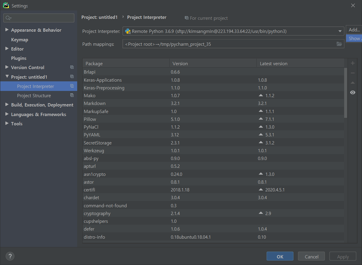Click upgrade arrow beside cryptography 2.9
Screen dimensions: 362x265
(261, 213)
